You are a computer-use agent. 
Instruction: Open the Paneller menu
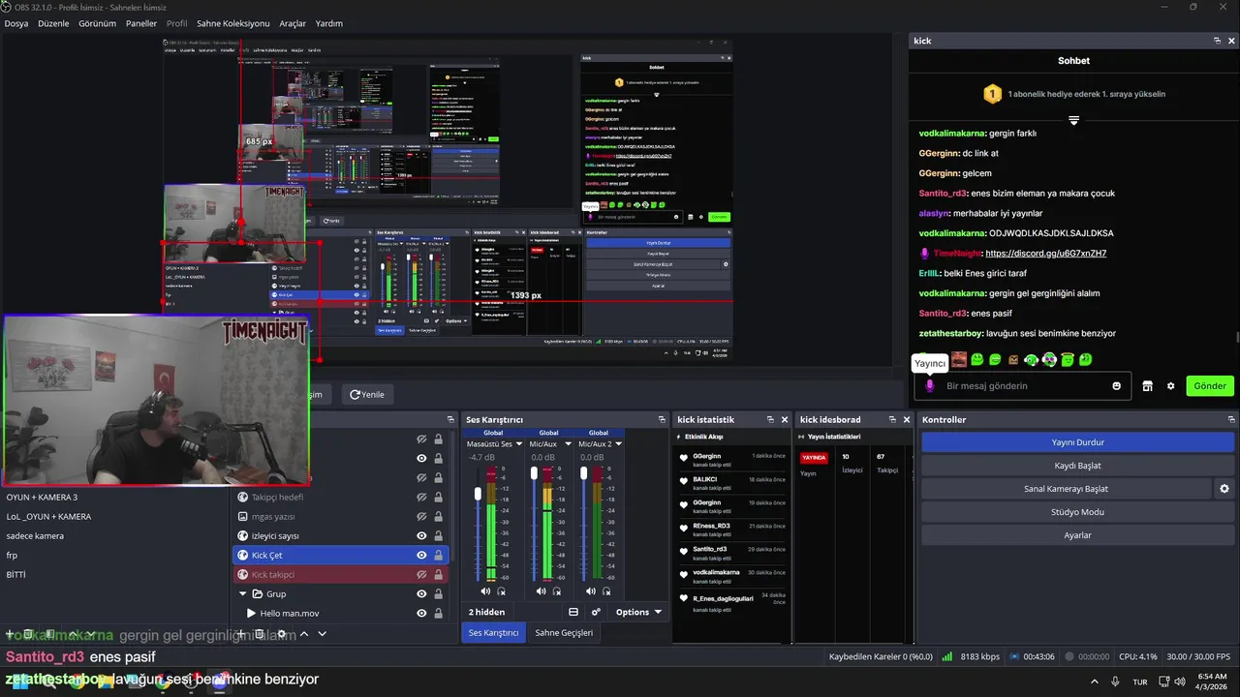coord(141,23)
